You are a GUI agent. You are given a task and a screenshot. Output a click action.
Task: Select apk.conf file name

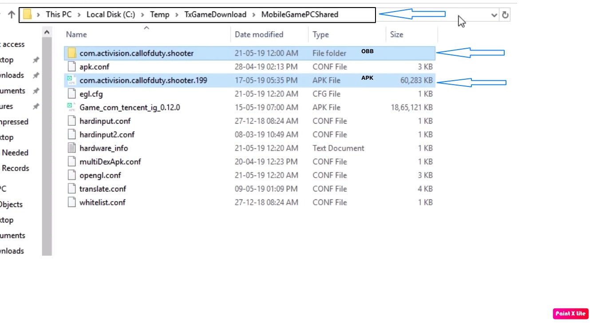click(94, 67)
